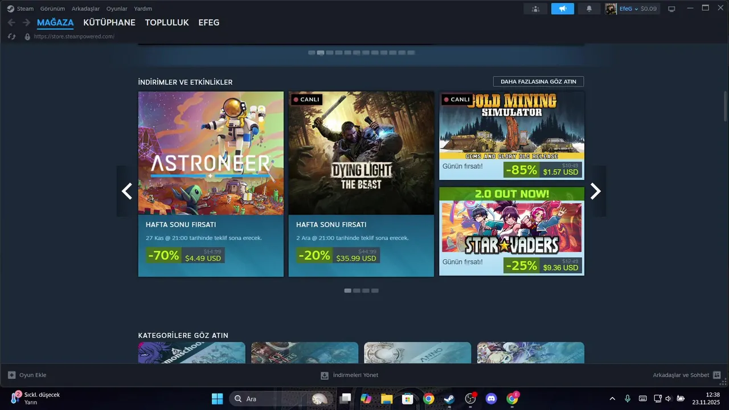Click the microphone icon in system tray
The image size is (729, 410).
627,399
